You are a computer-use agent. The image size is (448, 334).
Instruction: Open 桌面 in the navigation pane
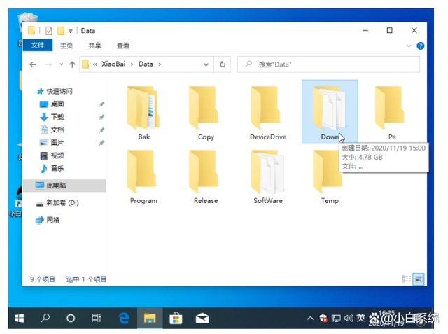[x=57, y=104]
